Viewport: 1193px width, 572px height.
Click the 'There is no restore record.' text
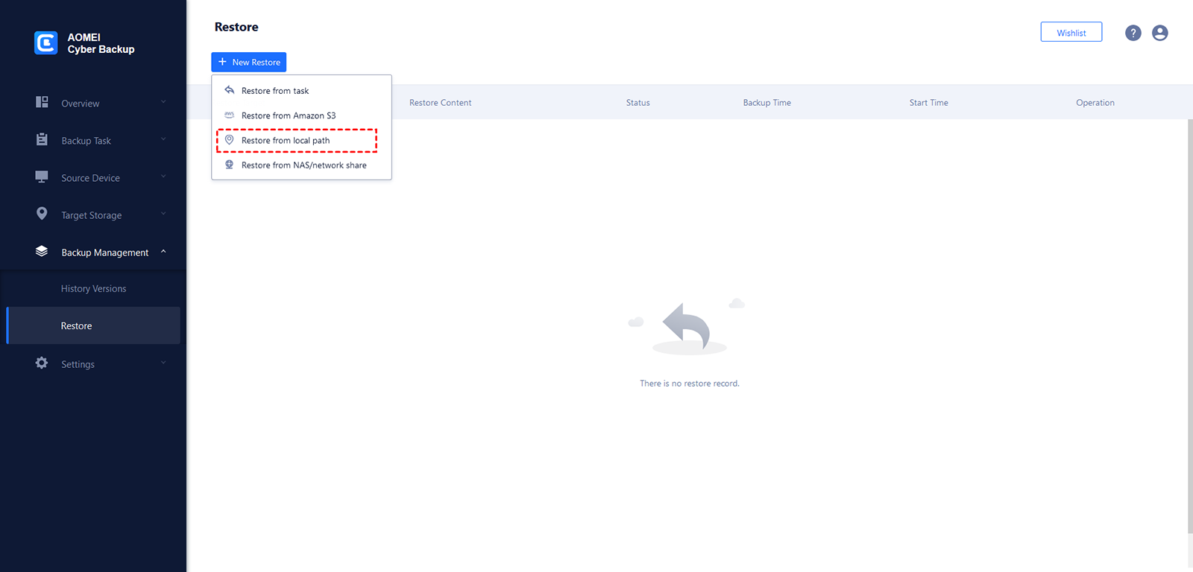pyautogui.click(x=690, y=384)
